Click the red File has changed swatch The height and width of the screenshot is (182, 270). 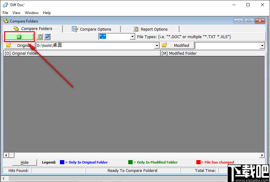199,162
